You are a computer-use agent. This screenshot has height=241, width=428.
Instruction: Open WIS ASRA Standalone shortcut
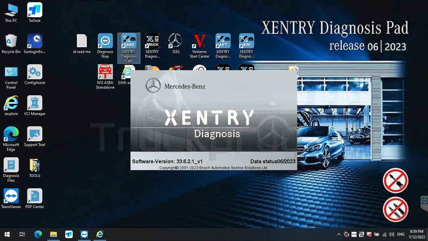pos(105,77)
